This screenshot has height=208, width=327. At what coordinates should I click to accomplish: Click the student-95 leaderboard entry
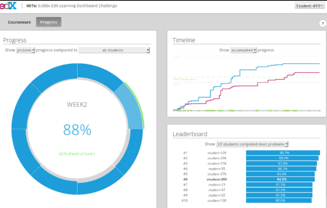217,169
